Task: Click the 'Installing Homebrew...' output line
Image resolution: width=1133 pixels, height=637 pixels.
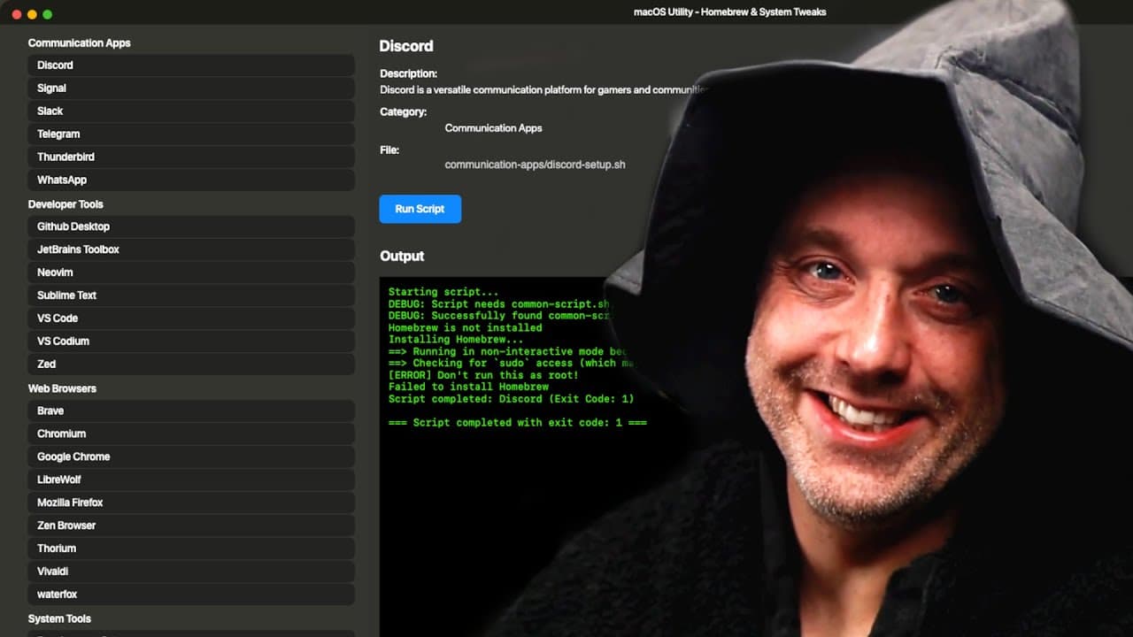Action: coord(456,340)
